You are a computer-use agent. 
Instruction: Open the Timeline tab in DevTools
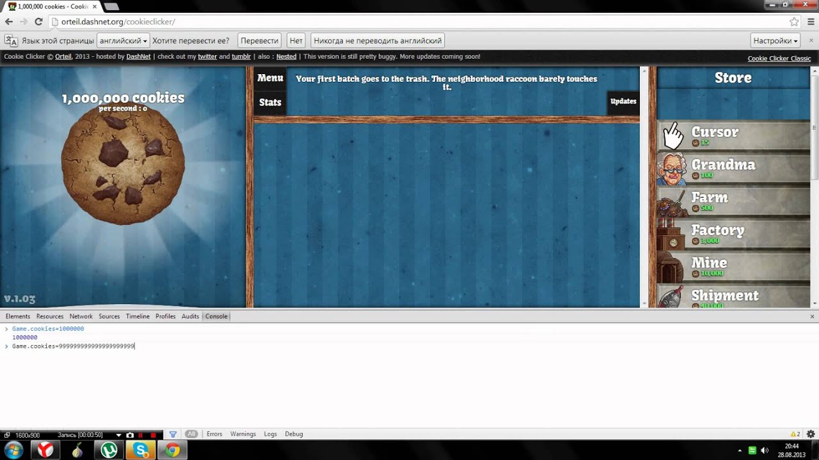click(x=138, y=316)
